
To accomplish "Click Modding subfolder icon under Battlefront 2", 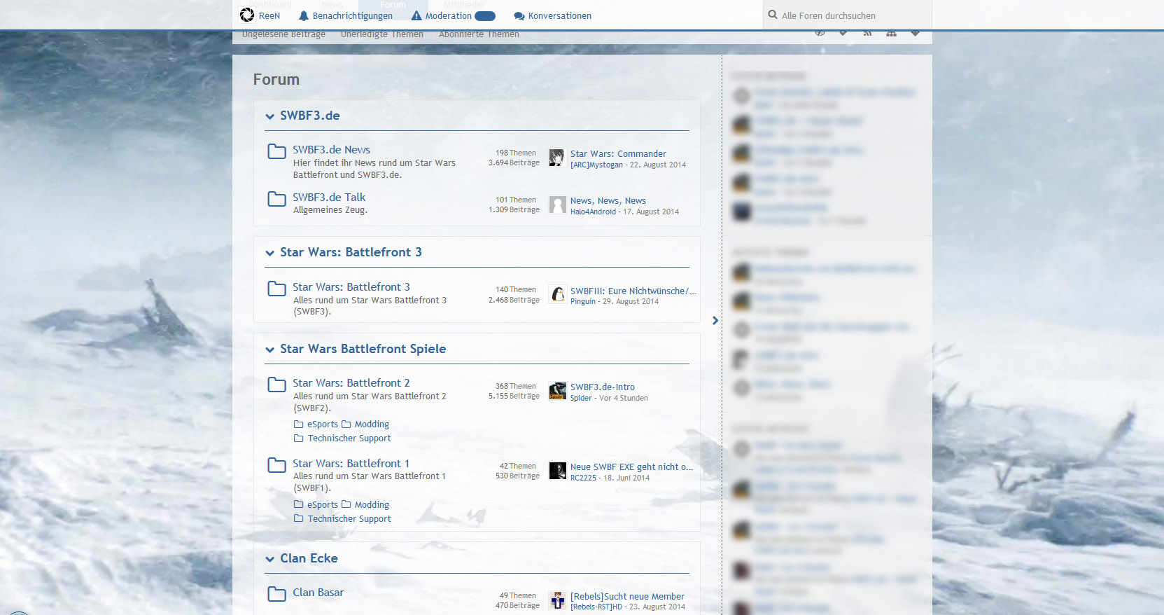I will click(x=346, y=424).
